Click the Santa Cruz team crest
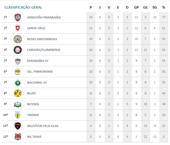170x145 pixels. click(17, 28)
